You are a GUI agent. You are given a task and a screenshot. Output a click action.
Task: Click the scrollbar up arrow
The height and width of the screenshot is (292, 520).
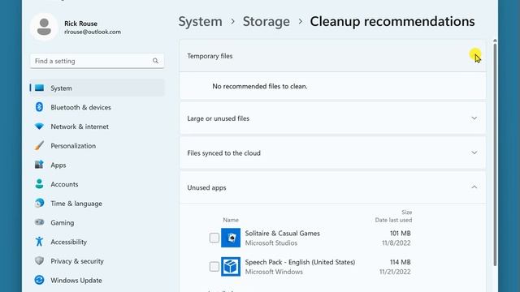tap(495, 41)
